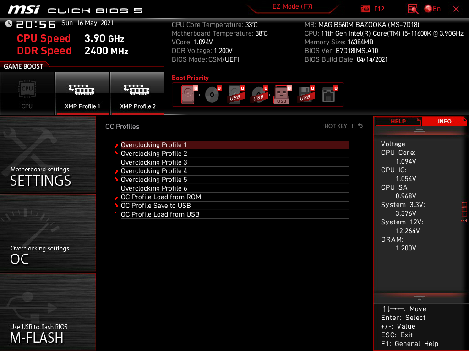The height and width of the screenshot is (351, 469).
Task: Select the USB CD/DVD boot icon
Action: coord(259,95)
